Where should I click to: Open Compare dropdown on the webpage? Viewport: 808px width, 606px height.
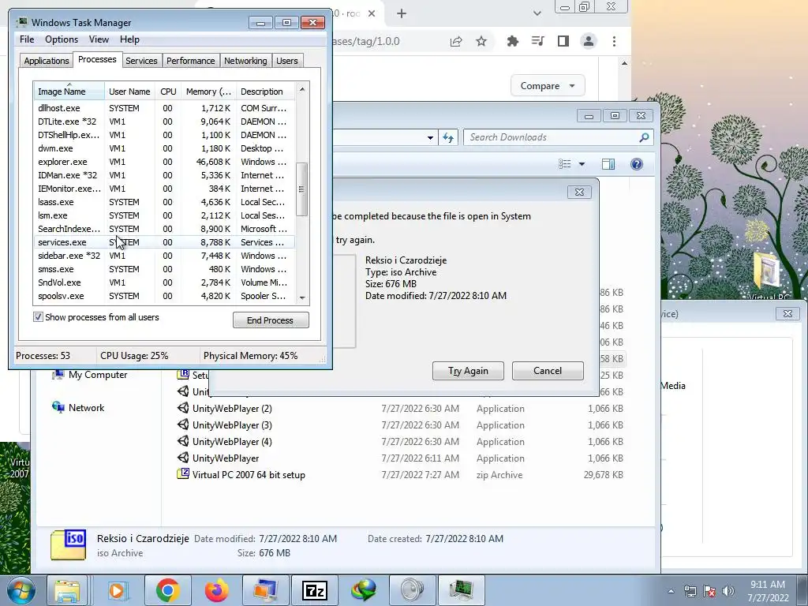pos(548,85)
